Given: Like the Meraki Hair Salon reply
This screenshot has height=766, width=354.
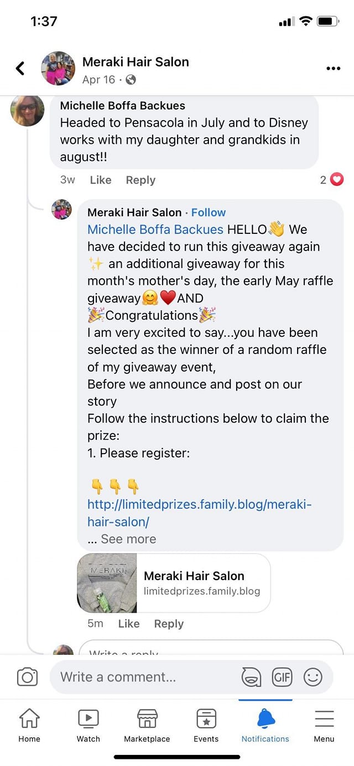Looking at the screenshot, I should coord(128,623).
